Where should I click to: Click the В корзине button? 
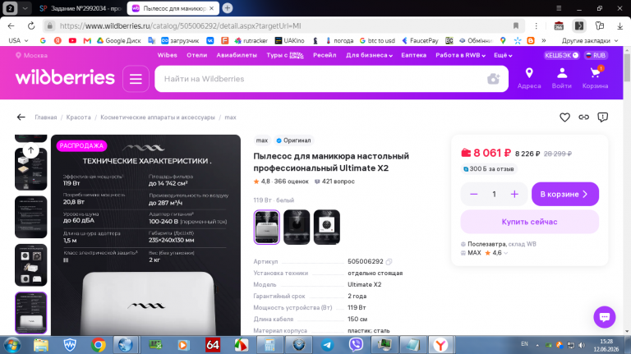coord(565,195)
